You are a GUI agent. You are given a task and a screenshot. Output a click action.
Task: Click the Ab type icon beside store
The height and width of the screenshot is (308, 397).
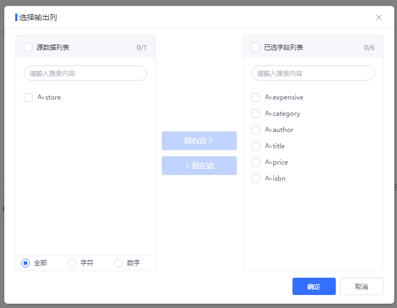(41, 97)
